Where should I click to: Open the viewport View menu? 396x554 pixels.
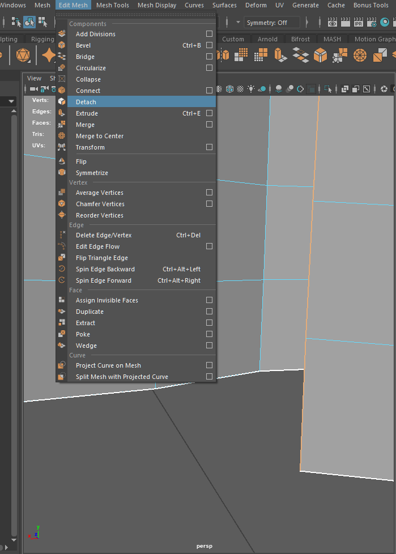34,78
